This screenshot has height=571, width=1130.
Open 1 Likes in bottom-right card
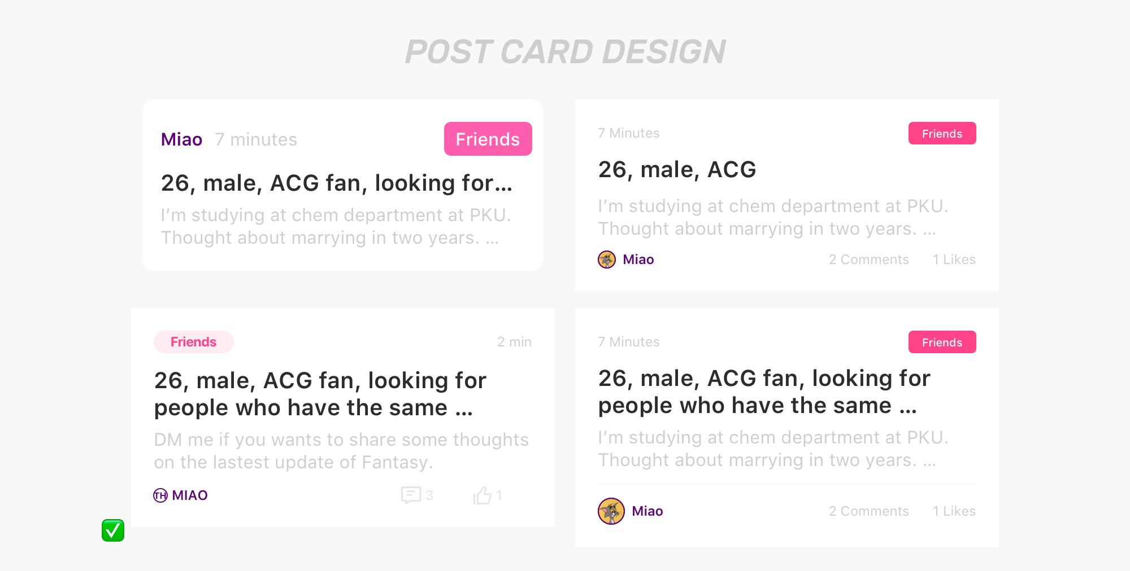pyautogui.click(x=954, y=511)
